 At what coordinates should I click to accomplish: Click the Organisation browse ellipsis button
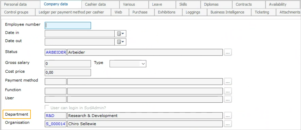pos(228,124)
